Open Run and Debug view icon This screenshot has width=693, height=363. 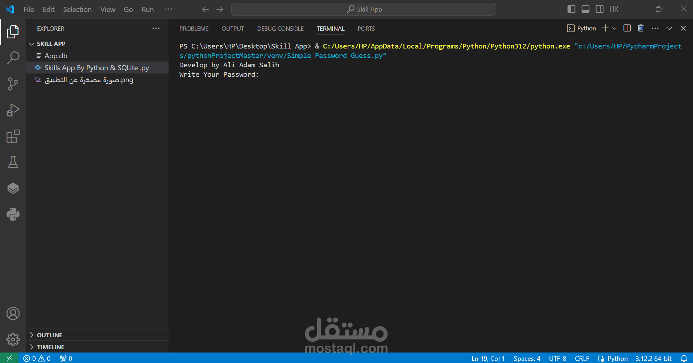[13, 110]
